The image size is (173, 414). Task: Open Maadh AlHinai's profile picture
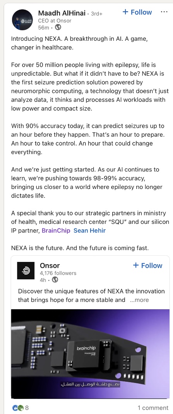22,20
